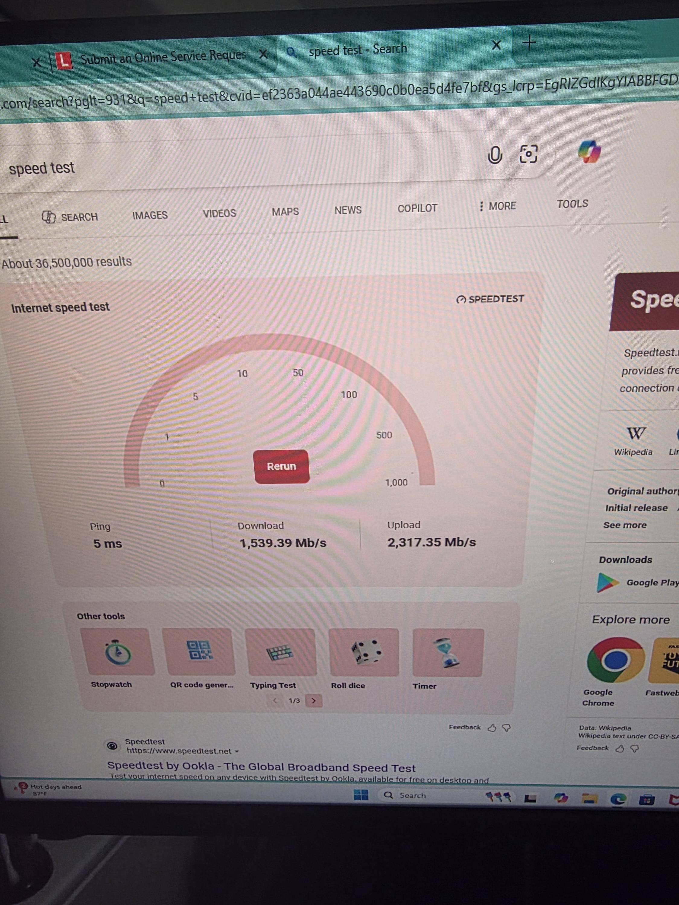Image resolution: width=679 pixels, height=905 pixels.
Task: Expand speedtest.net URL dropdown arrow
Action: point(237,751)
